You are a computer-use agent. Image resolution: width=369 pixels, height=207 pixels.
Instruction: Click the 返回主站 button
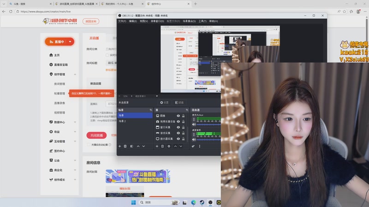pos(91,21)
